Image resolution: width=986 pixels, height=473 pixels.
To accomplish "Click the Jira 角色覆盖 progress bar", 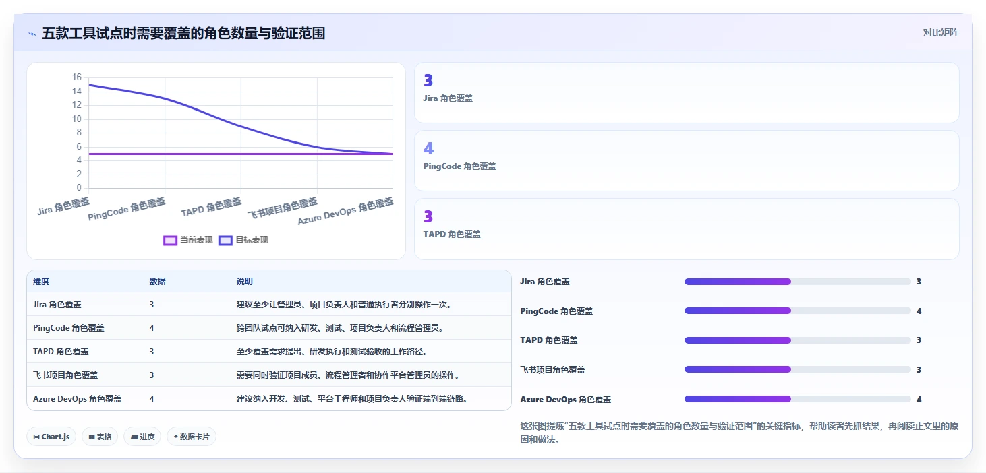I will click(x=798, y=282).
